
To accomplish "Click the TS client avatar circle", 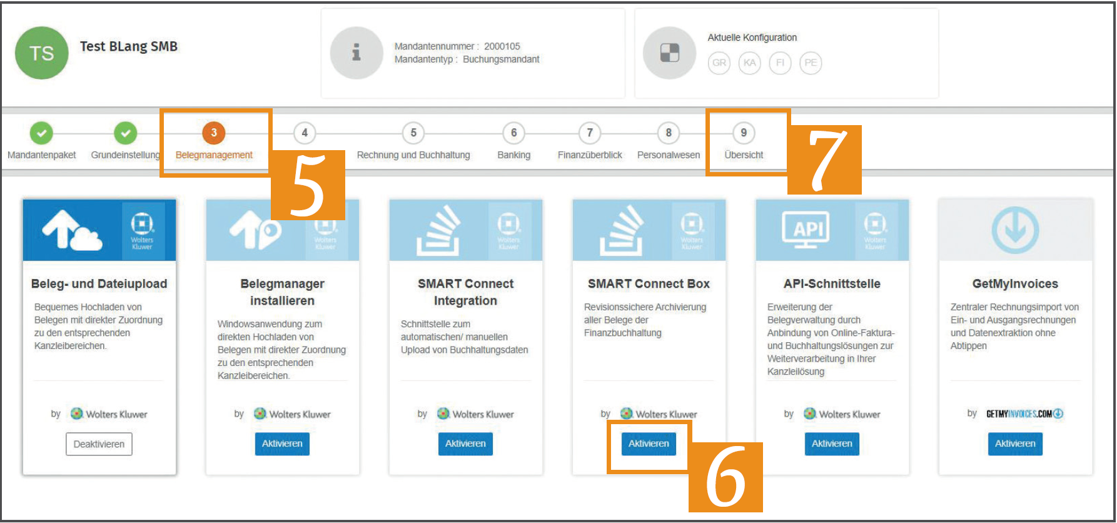I will 41,53.
